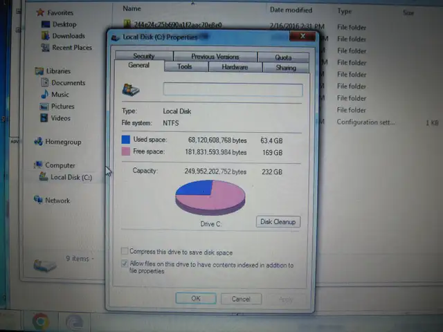443x332 pixels.
Task: Select Documents under Libraries
Action: point(69,83)
